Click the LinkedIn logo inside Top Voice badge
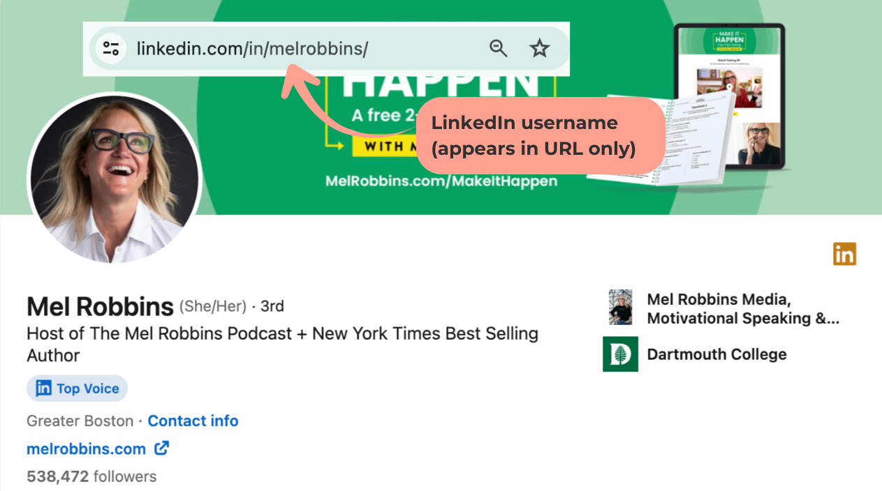This screenshot has width=882, height=491. pyautogui.click(x=43, y=388)
